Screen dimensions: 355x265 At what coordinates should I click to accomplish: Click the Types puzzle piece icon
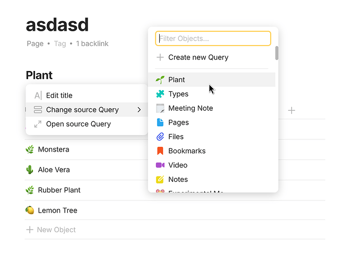click(x=160, y=94)
